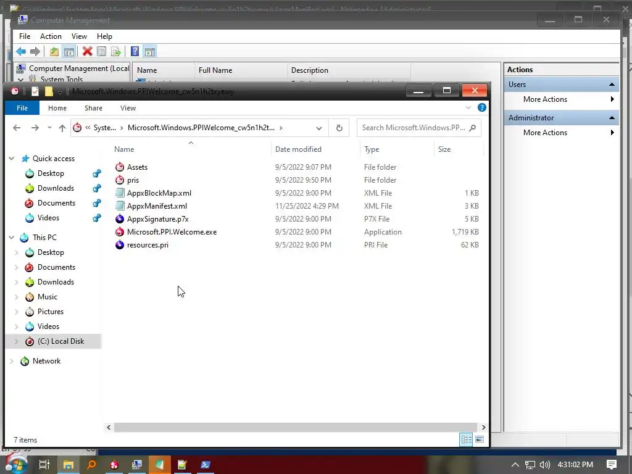Toggle Show/Hide Action Pane icon
Screen dimensions: 632x474
click(149, 52)
